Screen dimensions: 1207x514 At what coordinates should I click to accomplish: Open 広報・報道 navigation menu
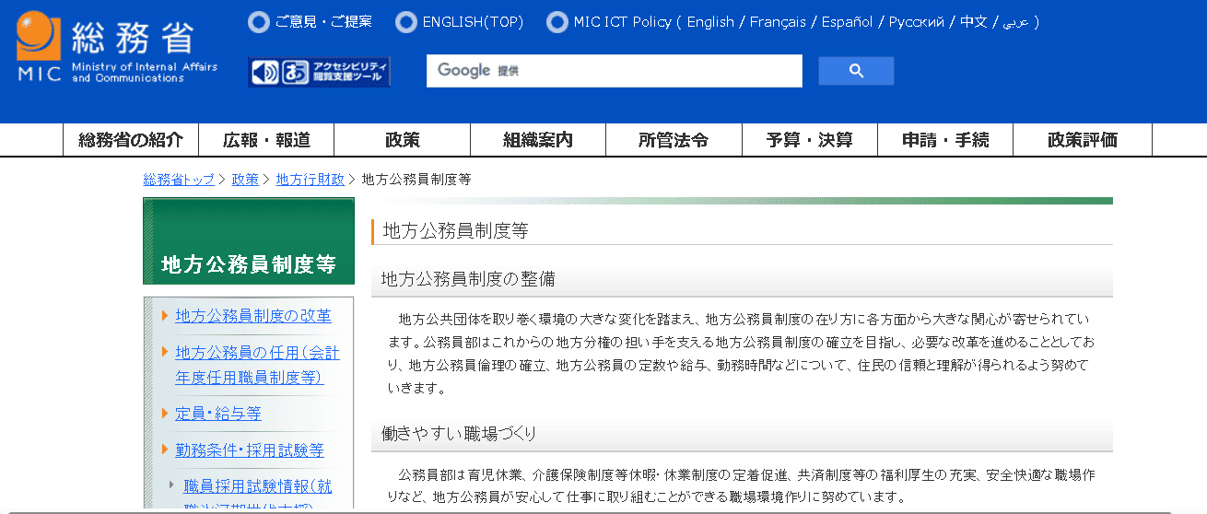(x=266, y=140)
